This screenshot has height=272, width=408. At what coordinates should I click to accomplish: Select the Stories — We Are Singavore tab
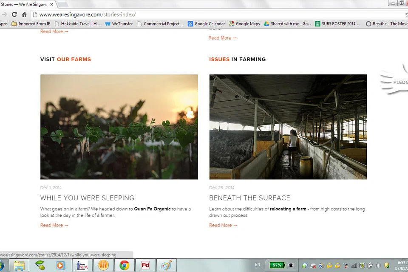[x=25, y=4]
